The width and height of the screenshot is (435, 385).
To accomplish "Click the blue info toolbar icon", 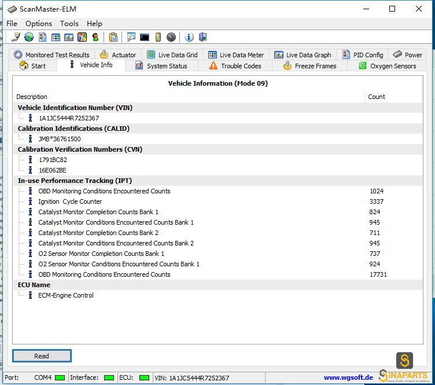I will point(189,37).
